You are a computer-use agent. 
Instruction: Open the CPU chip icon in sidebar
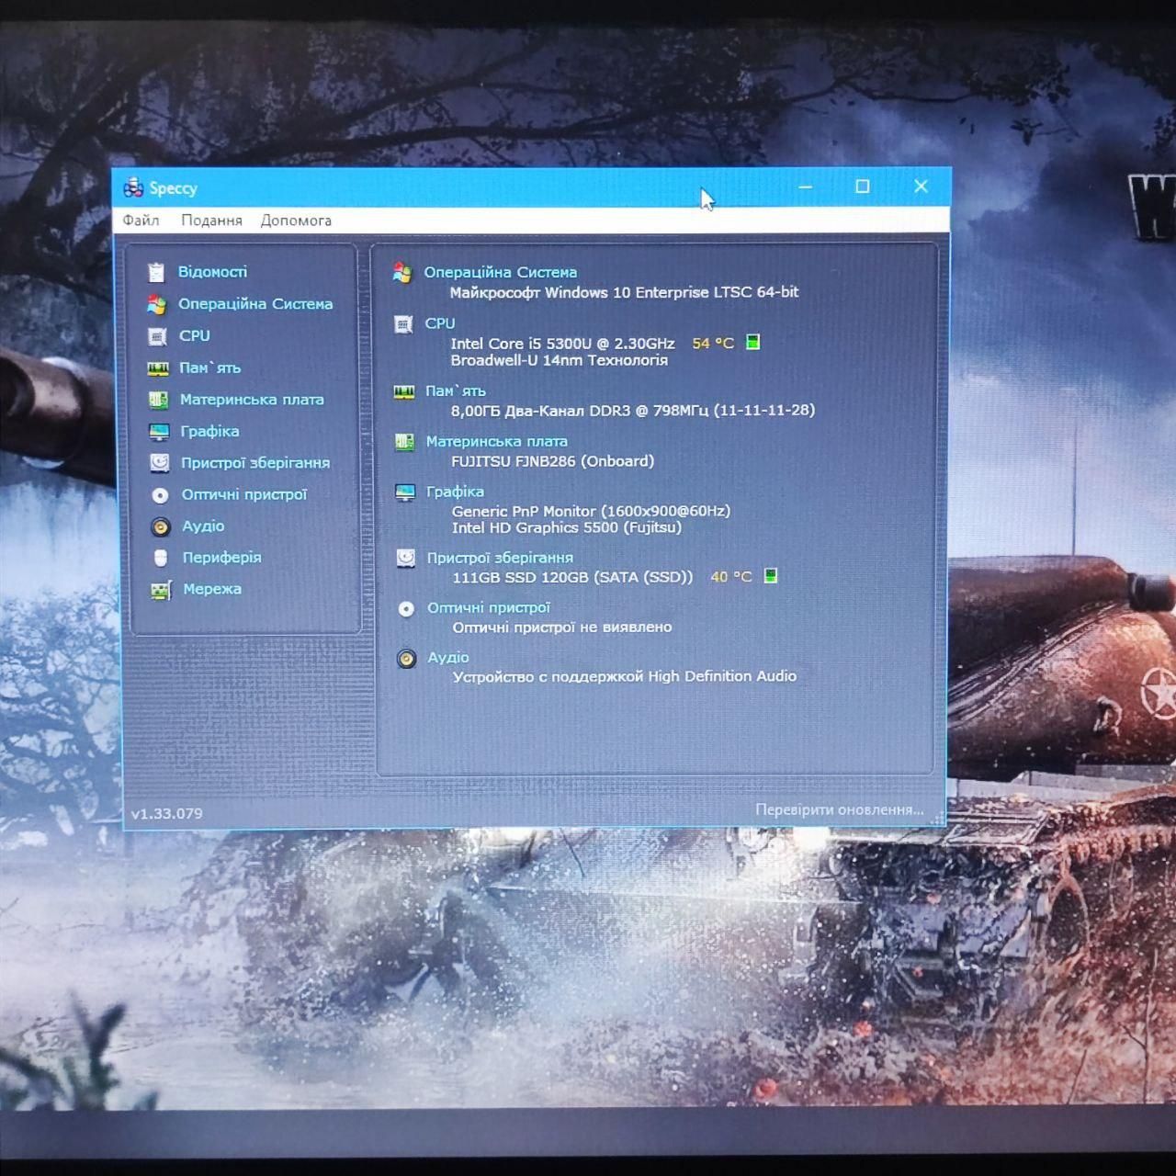click(157, 336)
